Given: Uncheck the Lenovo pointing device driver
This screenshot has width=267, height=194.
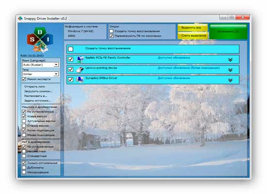Looking at the screenshot, I should pyautogui.click(x=71, y=69).
